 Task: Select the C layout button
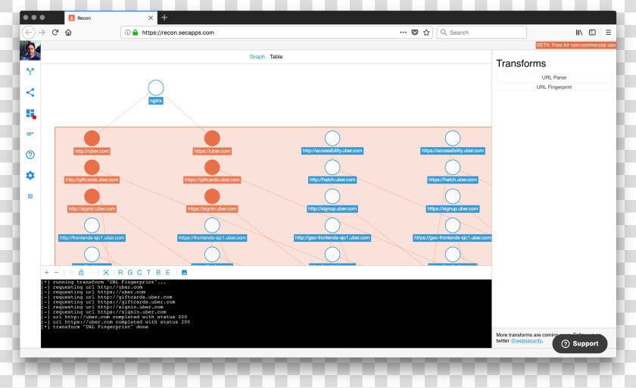[139, 273]
